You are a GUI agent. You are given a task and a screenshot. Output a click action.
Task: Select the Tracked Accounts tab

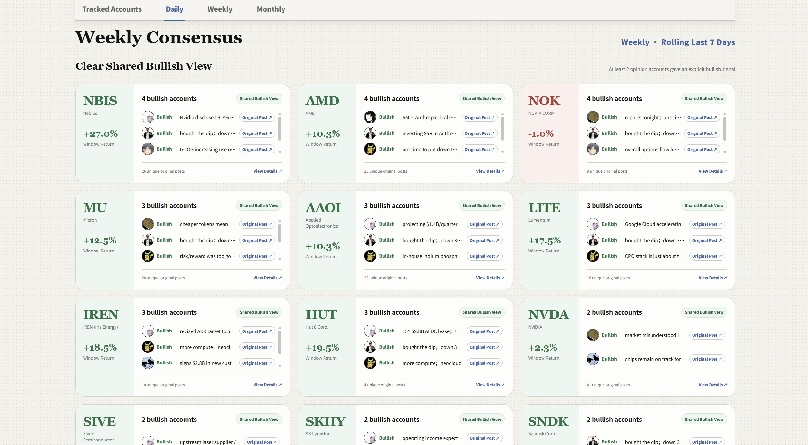[x=112, y=9]
